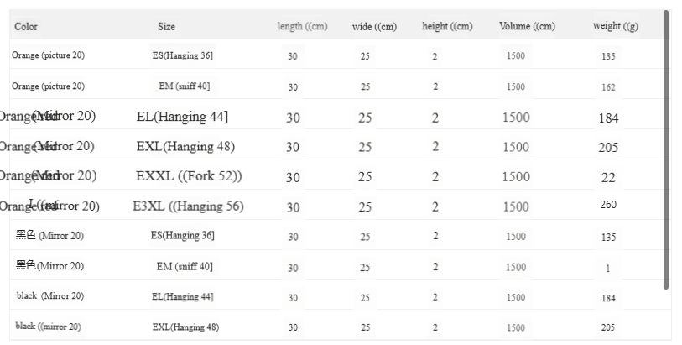Click the weight value 260

[608, 205]
